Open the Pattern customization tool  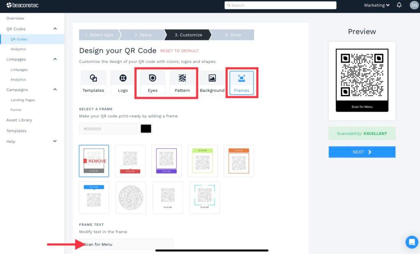[182, 82]
